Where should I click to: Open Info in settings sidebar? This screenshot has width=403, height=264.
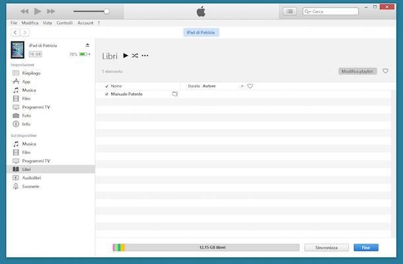tap(26, 124)
